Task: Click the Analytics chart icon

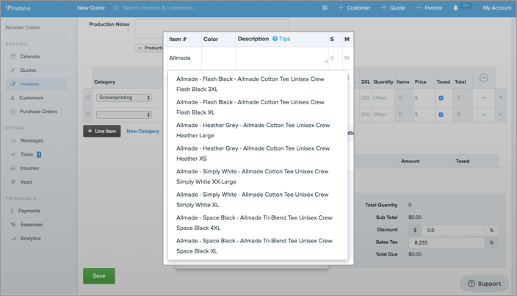Action: tap(13, 238)
